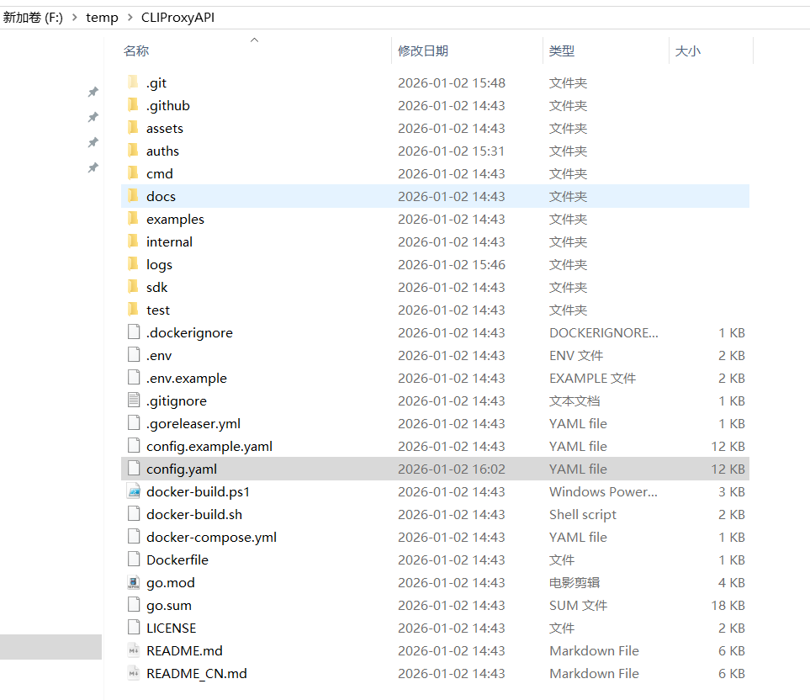Select the .git folder icon
The image size is (810, 700).
[x=133, y=82]
